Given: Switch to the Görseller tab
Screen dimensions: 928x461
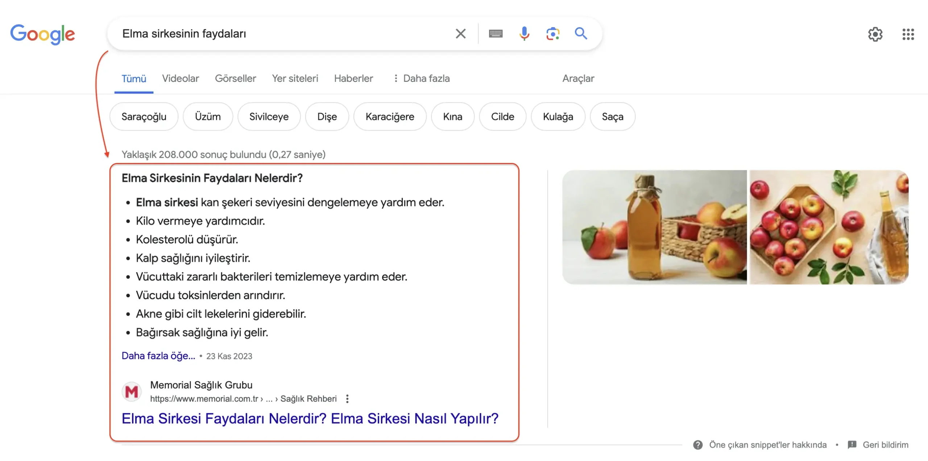Looking at the screenshot, I should (235, 79).
